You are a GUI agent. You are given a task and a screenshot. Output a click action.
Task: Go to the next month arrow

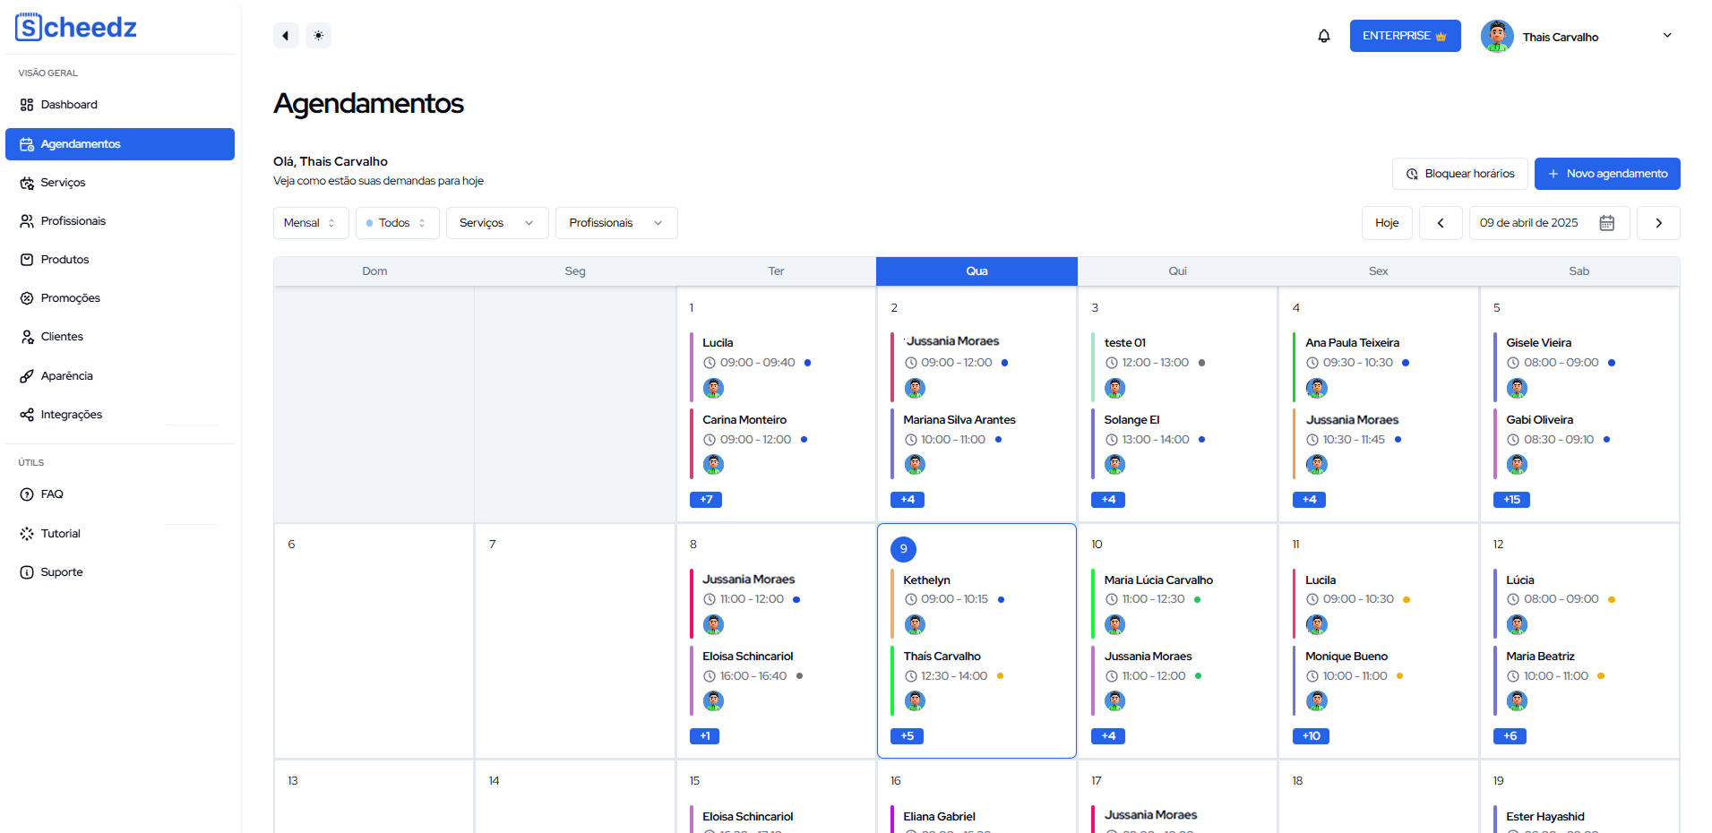point(1658,223)
